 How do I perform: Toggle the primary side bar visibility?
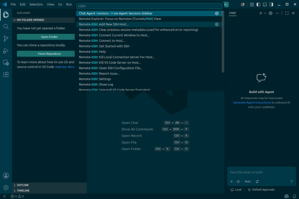pyautogui.click(x=258, y=4)
